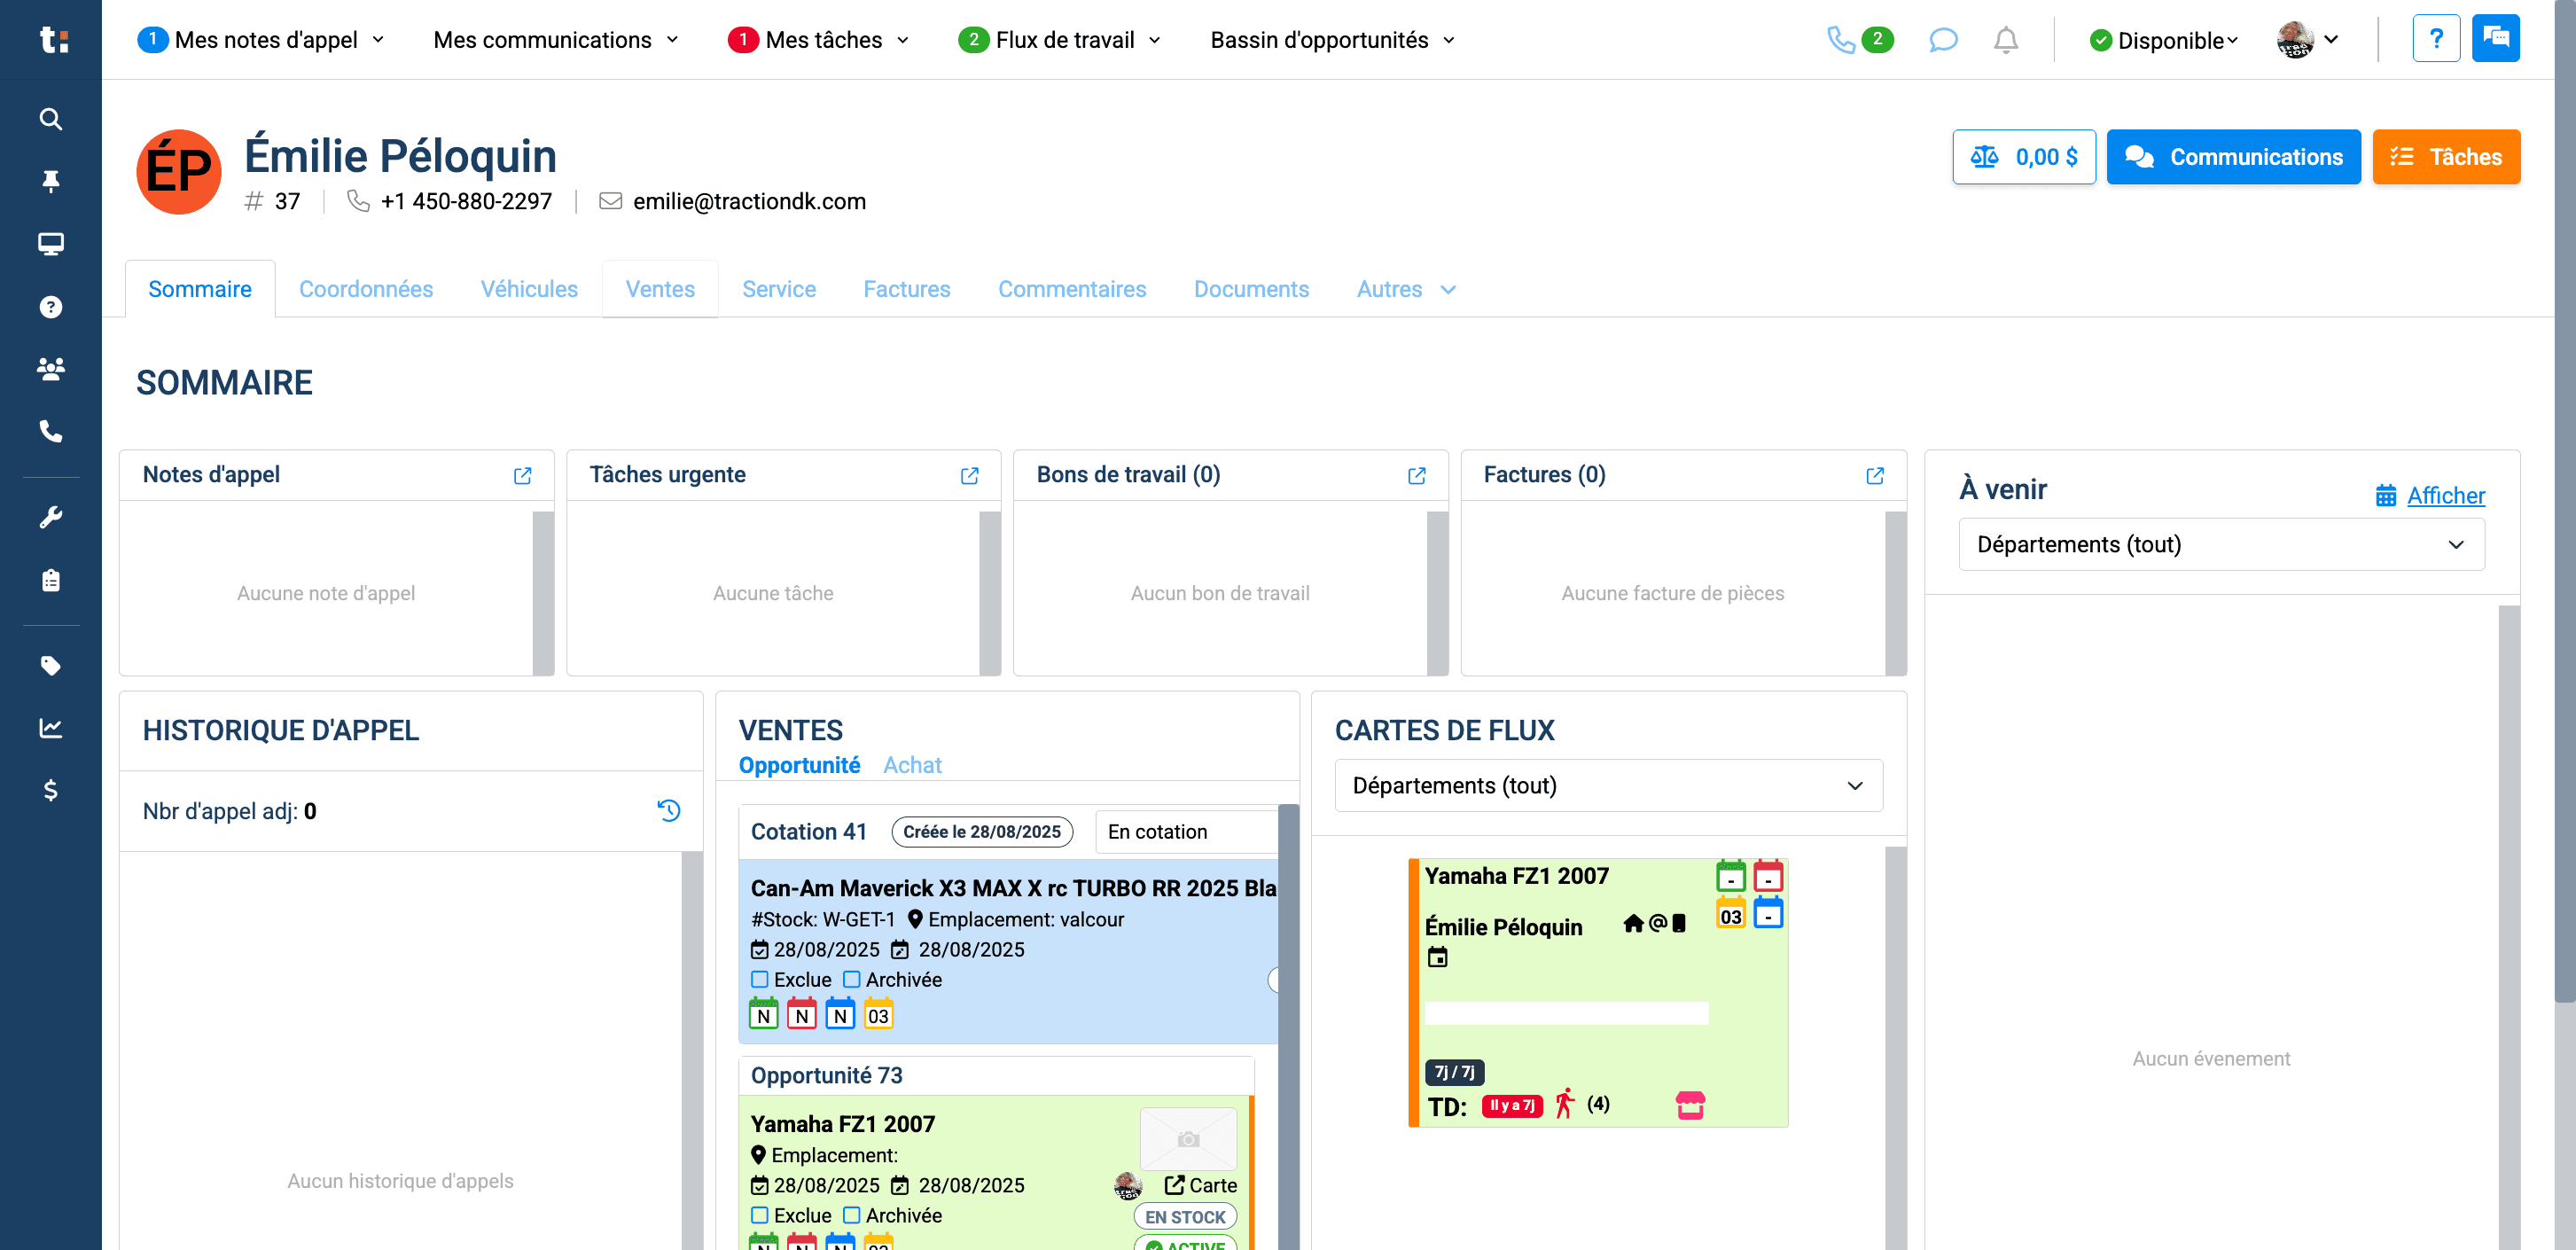The height and width of the screenshot is (1250, 2576).
Task: Switch to the Véhicules tab
Action: click(529, 290)
